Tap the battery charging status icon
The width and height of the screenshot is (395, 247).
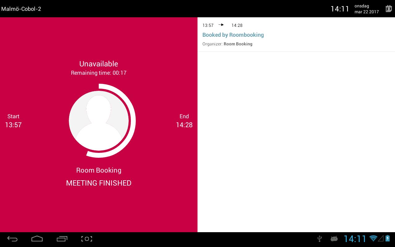tap(388, 238)
